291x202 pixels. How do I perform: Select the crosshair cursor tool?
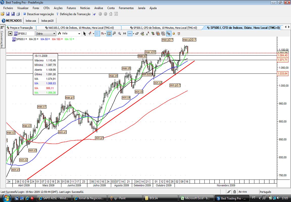click(x=90, y=34)
